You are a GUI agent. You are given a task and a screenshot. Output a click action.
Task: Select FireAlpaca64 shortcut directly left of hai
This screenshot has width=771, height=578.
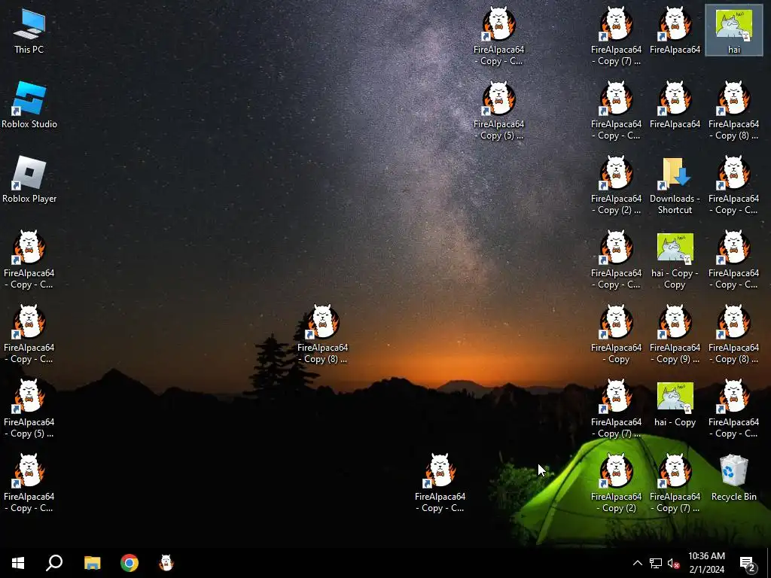pos(675,30)
